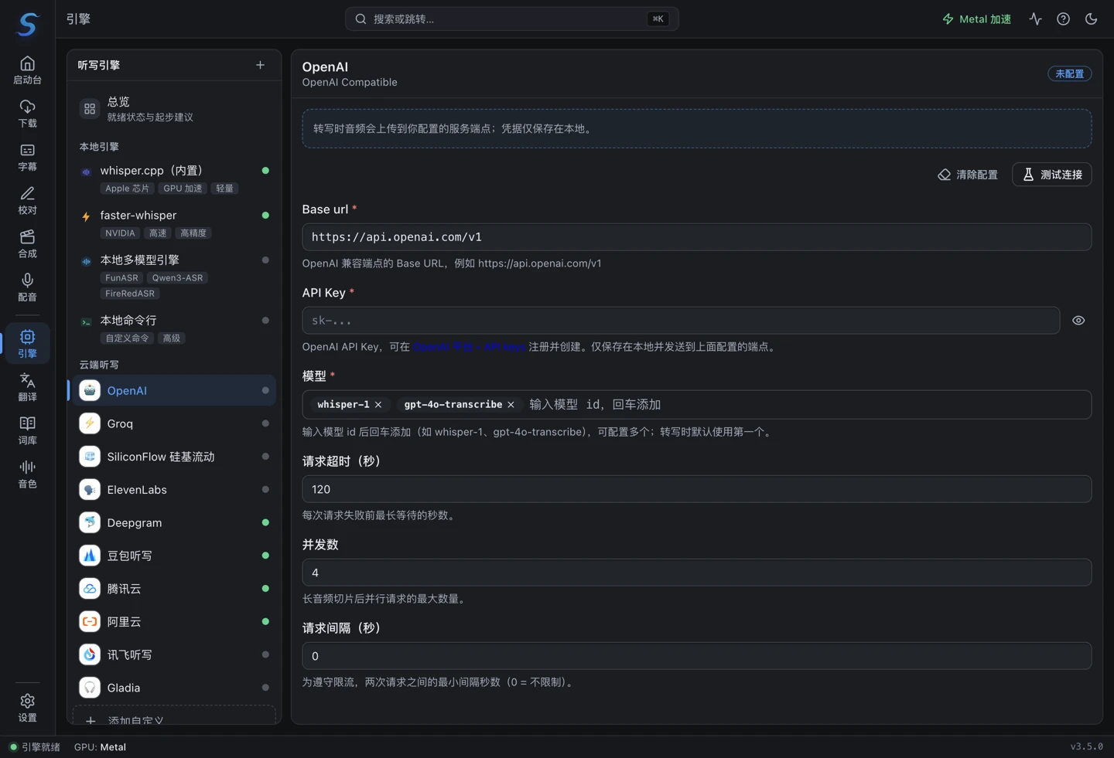The image size is (1114, 758).
Task: Select the 讯飞听写 engine
Action: click(x=174, y=654)
